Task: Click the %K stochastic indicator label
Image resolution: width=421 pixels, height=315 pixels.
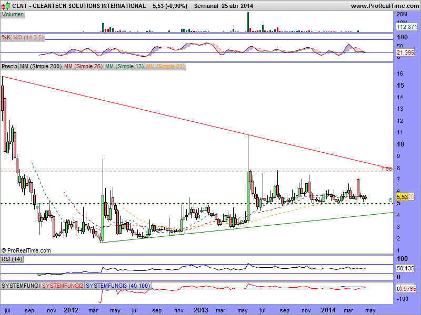Action: pos(6,37)
